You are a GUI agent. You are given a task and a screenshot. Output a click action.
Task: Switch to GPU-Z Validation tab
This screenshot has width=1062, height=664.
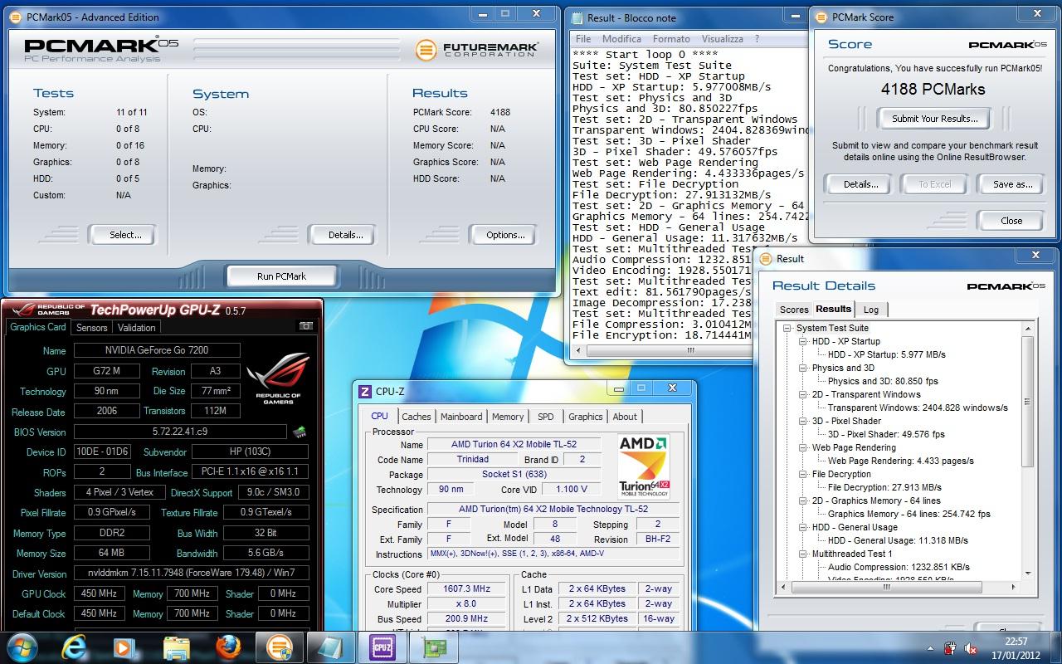tap(136, 327)
